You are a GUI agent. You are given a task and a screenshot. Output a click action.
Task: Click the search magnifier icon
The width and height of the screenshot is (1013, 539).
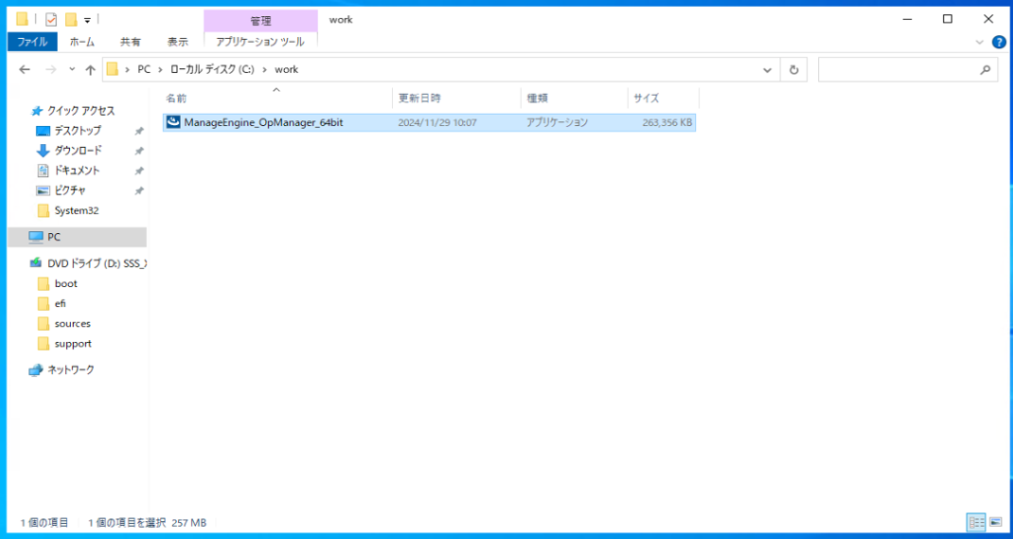986,70
